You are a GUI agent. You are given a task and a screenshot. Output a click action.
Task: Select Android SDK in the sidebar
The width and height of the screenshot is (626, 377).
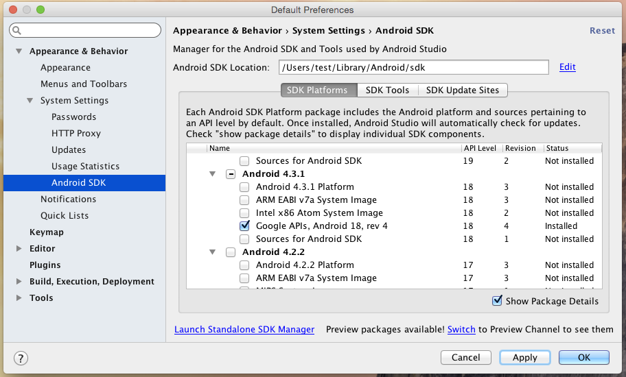coord(84,183)
